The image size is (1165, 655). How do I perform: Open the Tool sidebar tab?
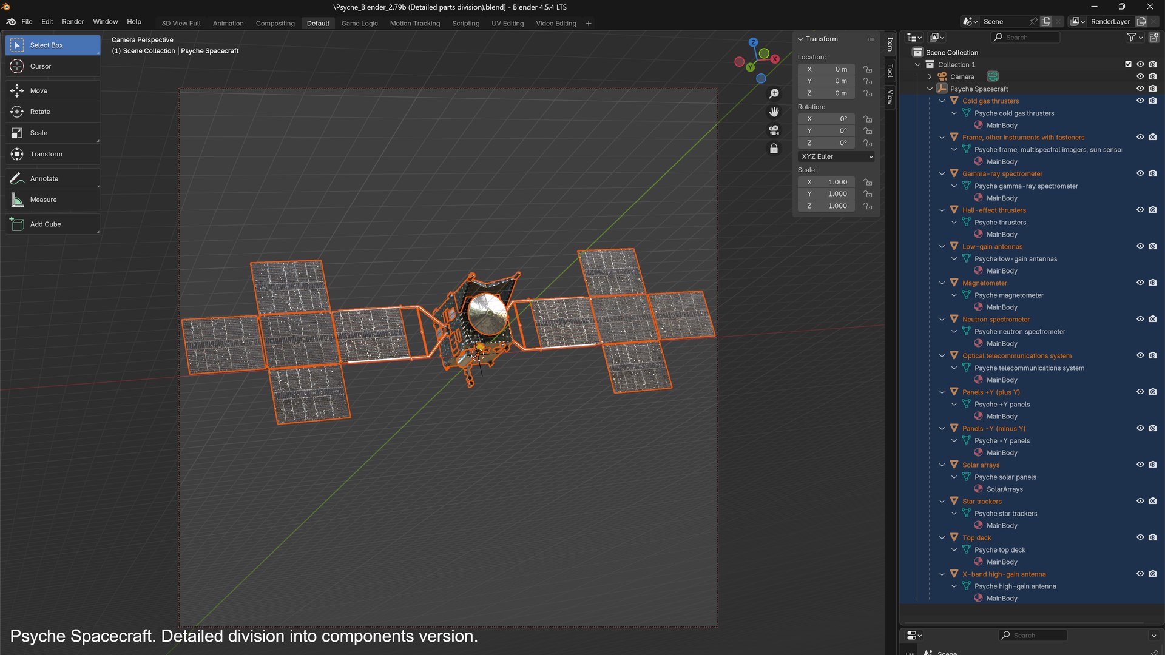pos(890,71)
